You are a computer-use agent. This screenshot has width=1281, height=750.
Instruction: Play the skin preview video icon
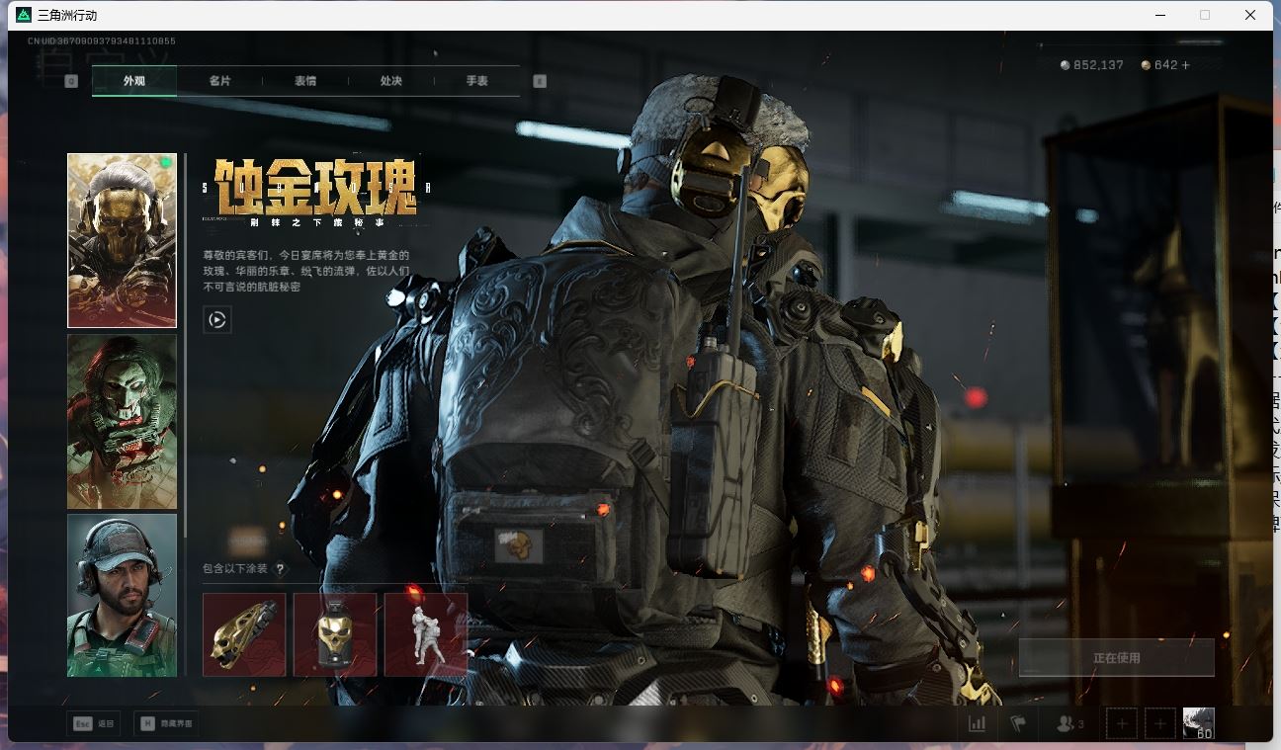217,320
